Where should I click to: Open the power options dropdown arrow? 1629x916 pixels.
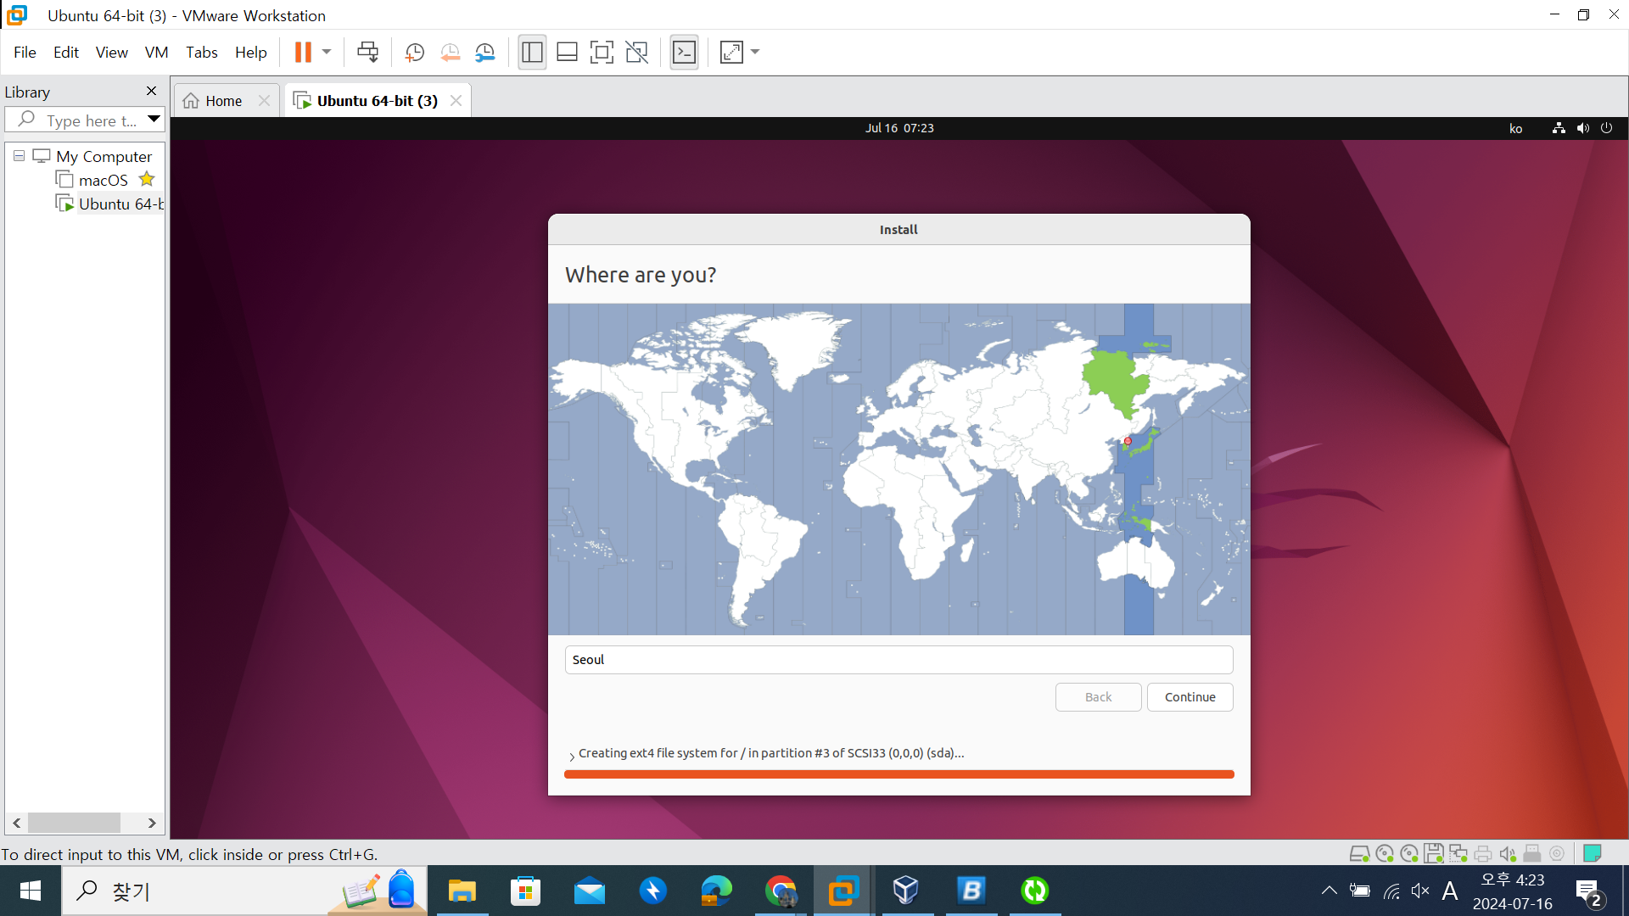pyautogui.click(x=327, y=53)
